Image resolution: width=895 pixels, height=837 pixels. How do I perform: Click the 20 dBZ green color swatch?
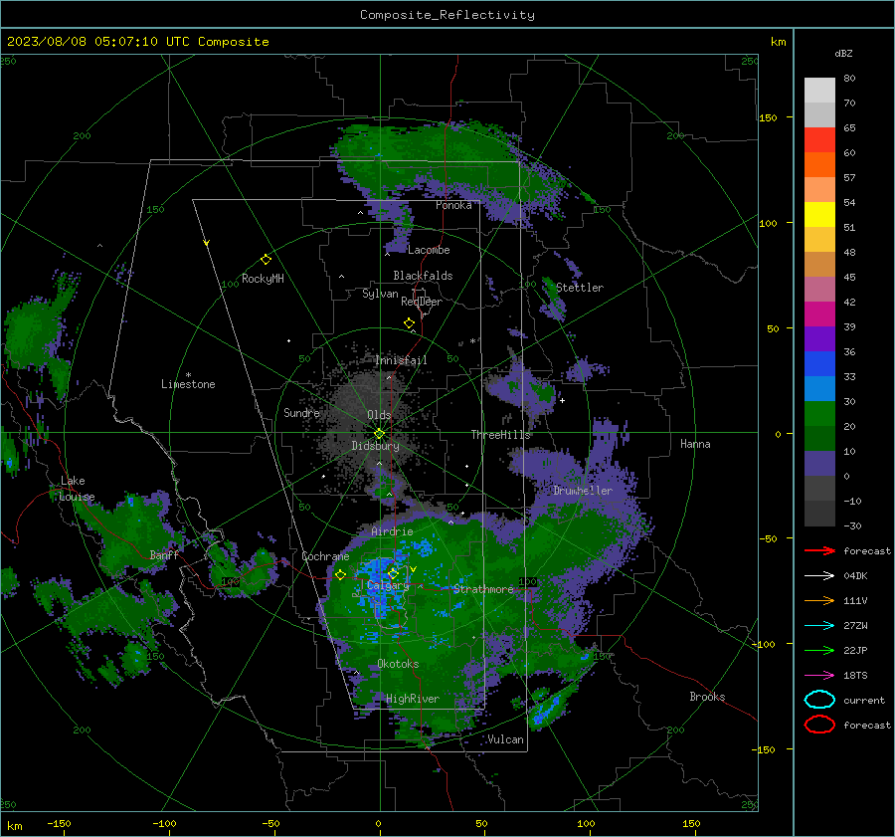[819, 413]
